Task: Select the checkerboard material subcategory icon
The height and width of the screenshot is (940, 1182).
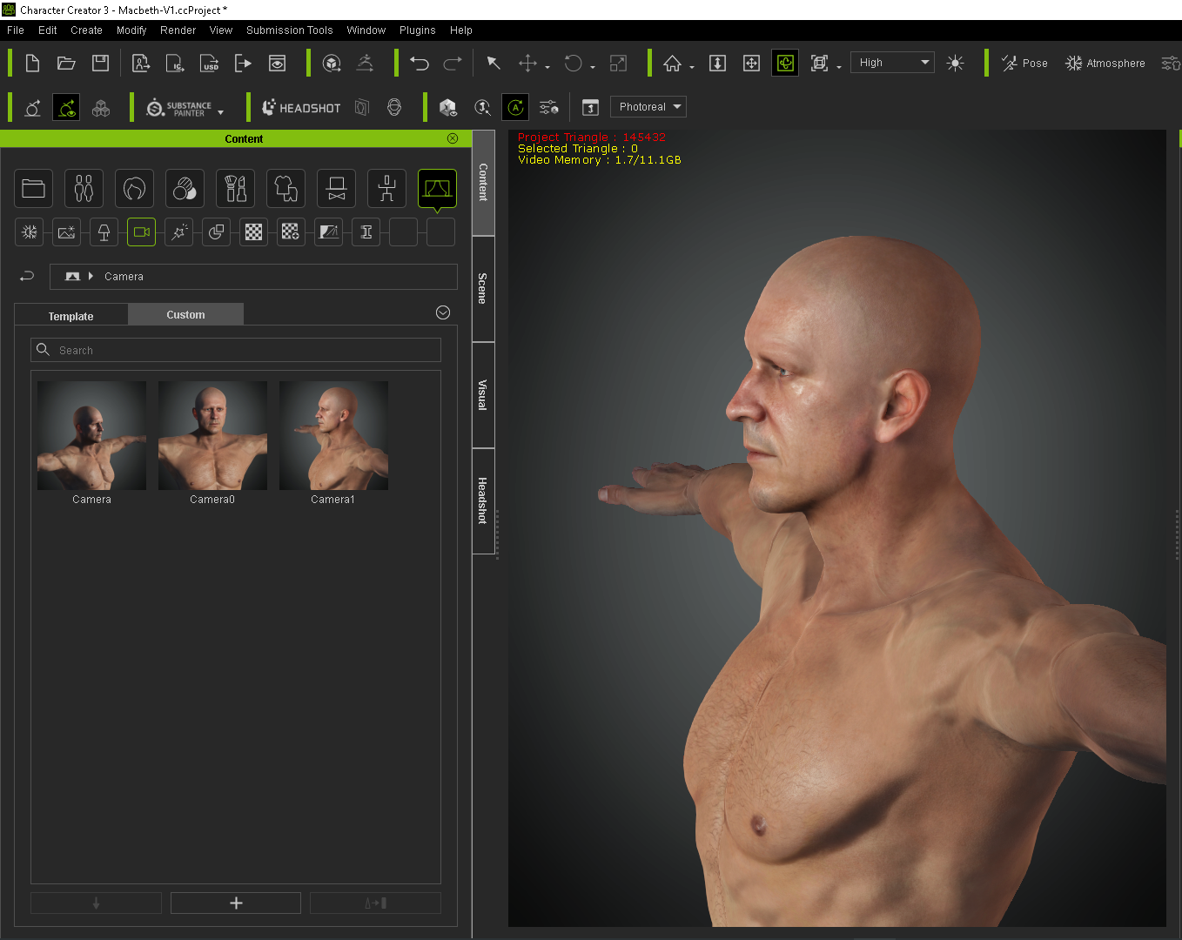Action: click(253, 232)
